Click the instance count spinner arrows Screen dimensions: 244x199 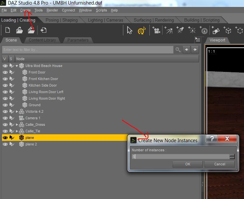(232, 157)
